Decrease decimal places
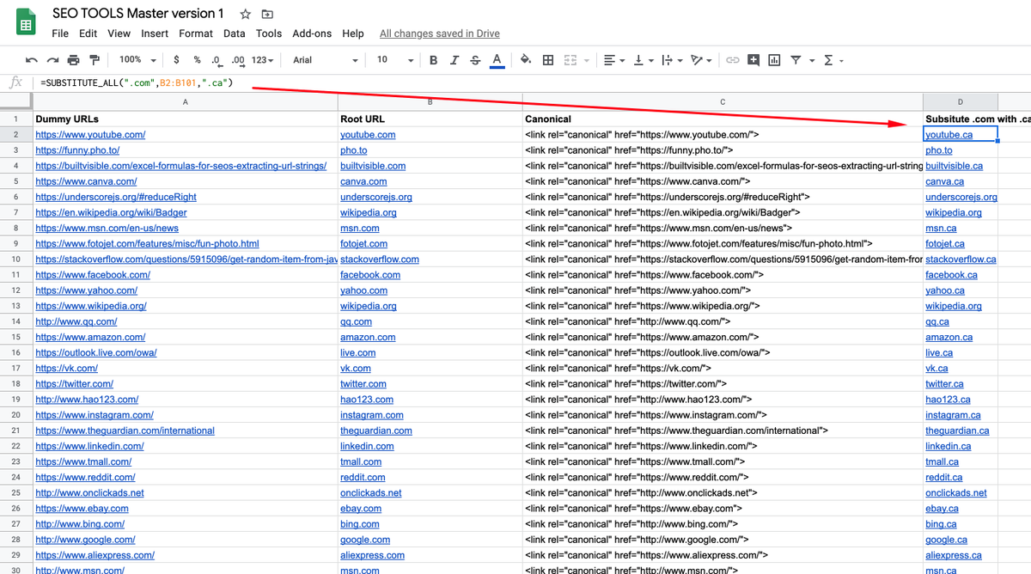The height and width of the screenshot is (574, 1031). tap(217, 60)
